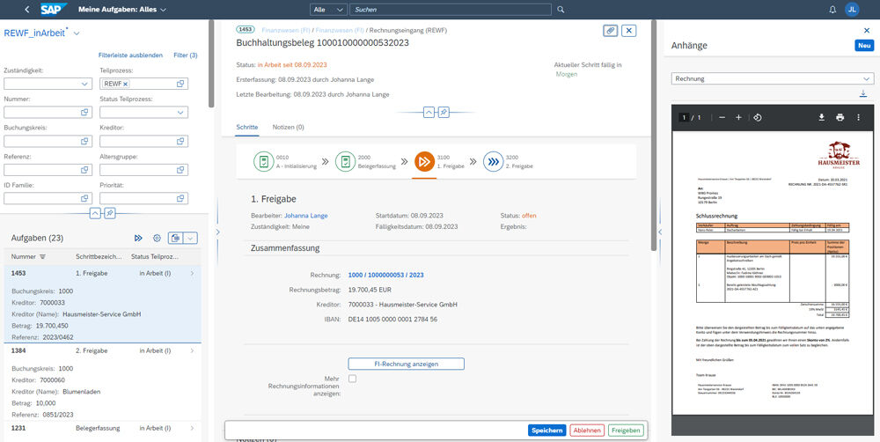The image size is (880, 442).
Task: Click the task list settings gear icon
Action: click(x=157, y=238)
